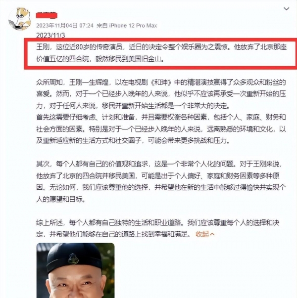Open the post options chevron menu
This screenshot has width=297, height=298.
click(x=286, y=9)
